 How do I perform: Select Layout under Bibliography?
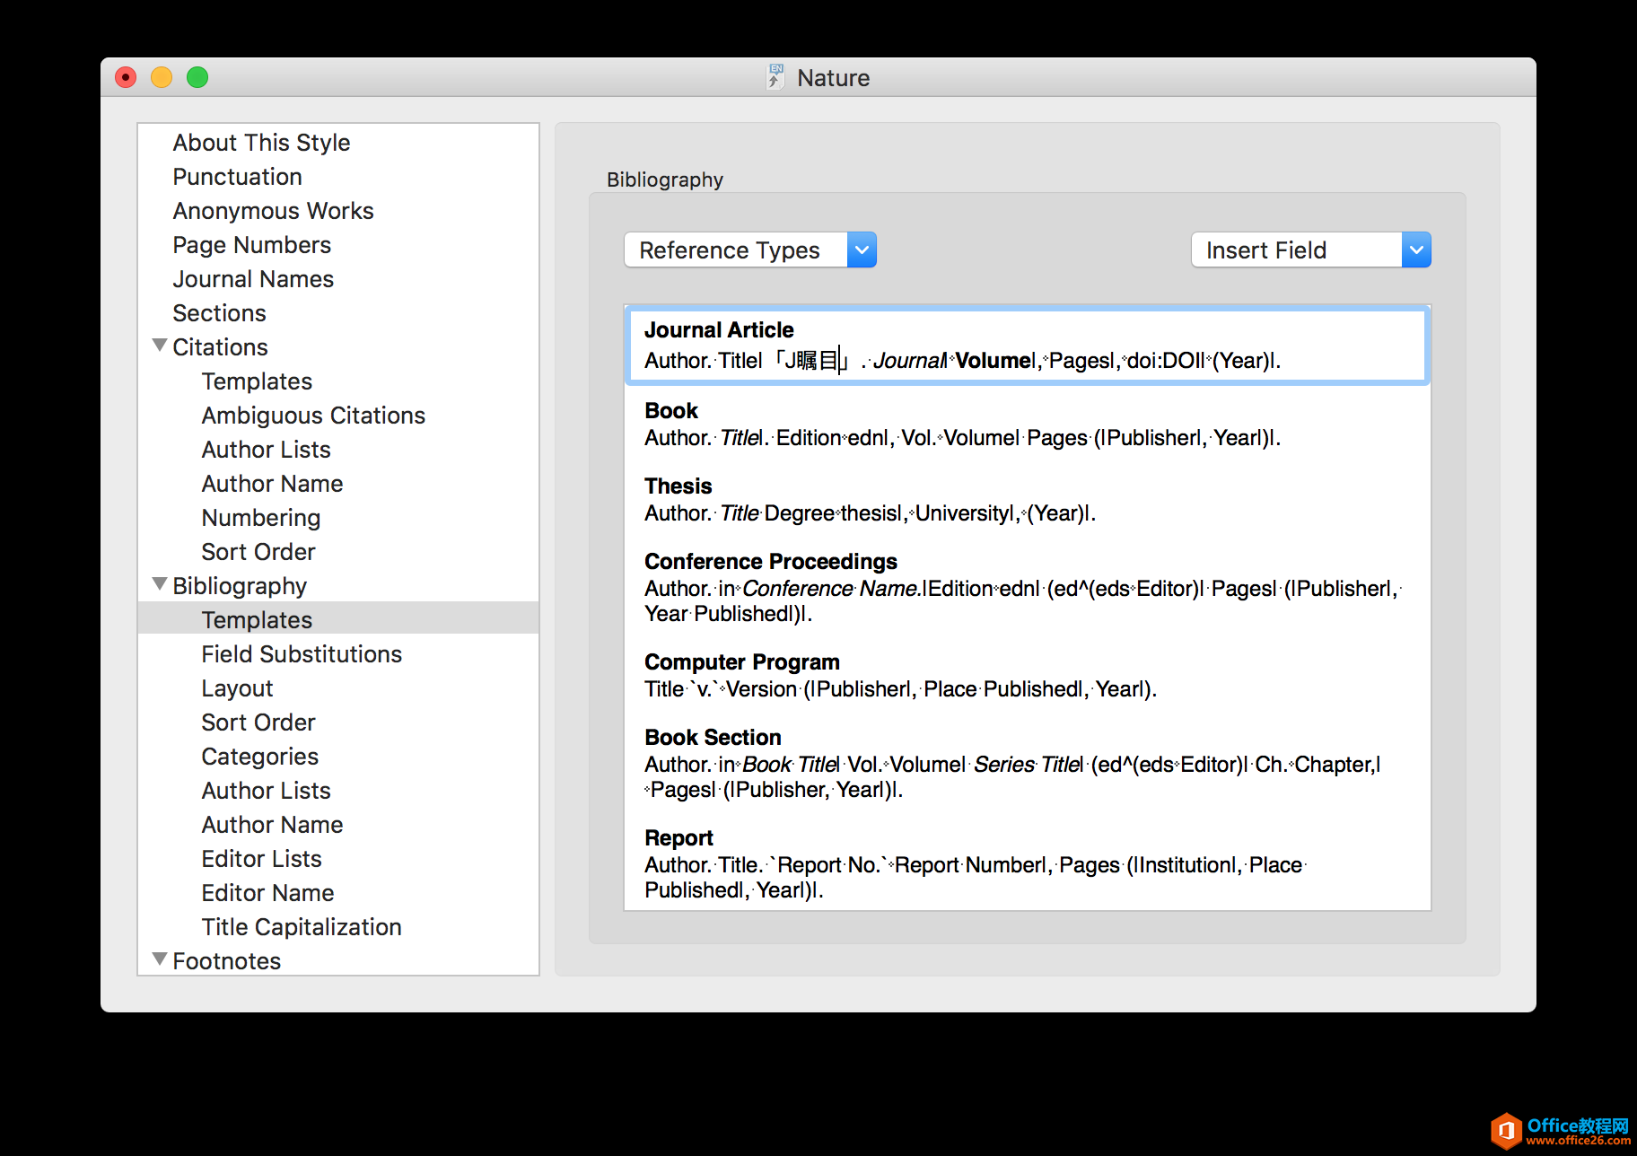(x=237, y=688)
